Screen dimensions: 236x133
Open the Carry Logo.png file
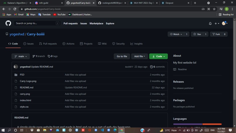coord(28,81)
